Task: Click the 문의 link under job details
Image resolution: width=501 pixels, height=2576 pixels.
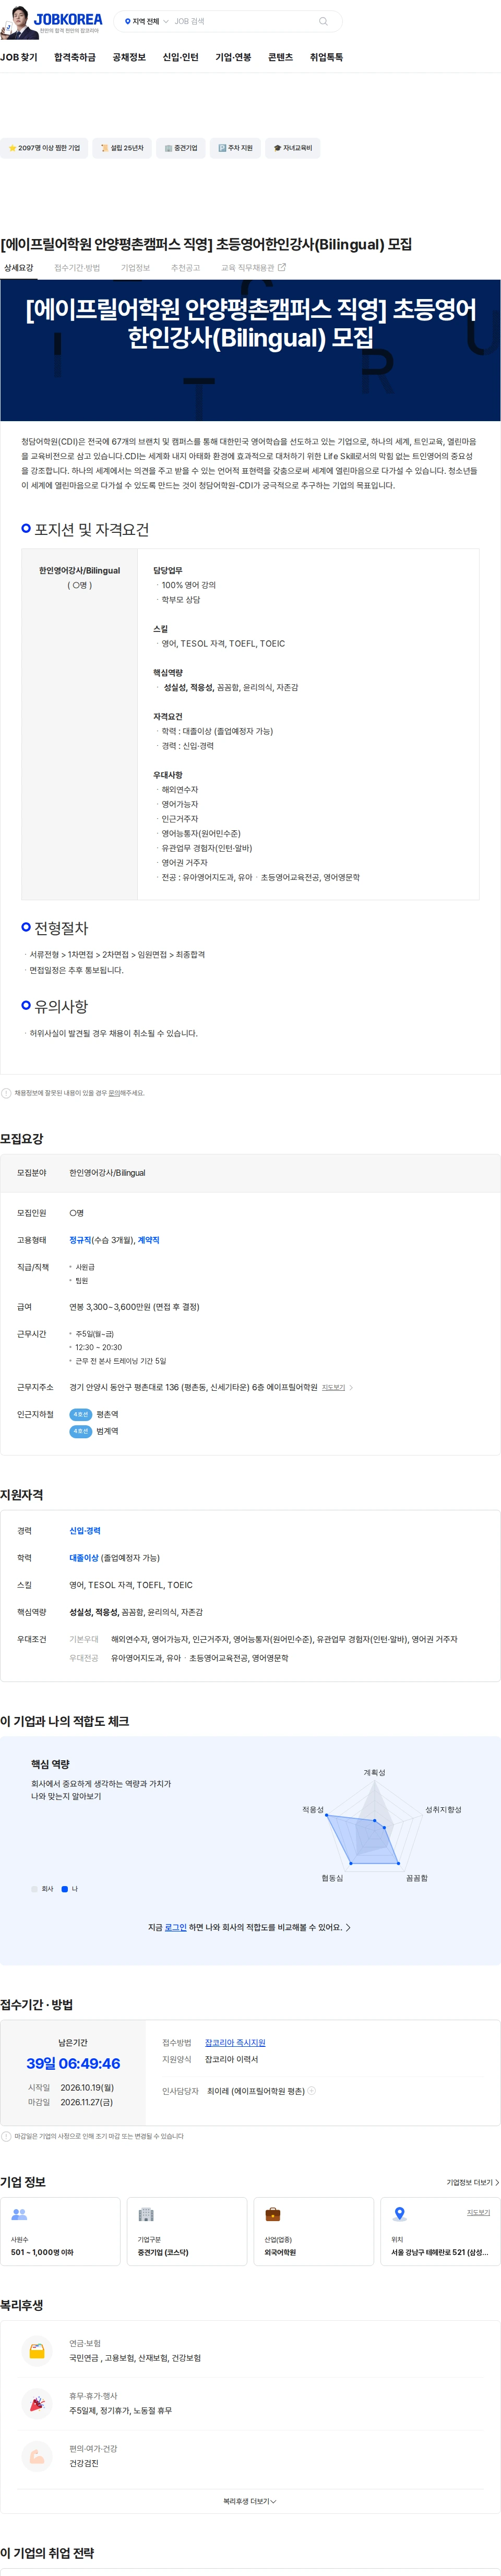Action: (114, 1093)
